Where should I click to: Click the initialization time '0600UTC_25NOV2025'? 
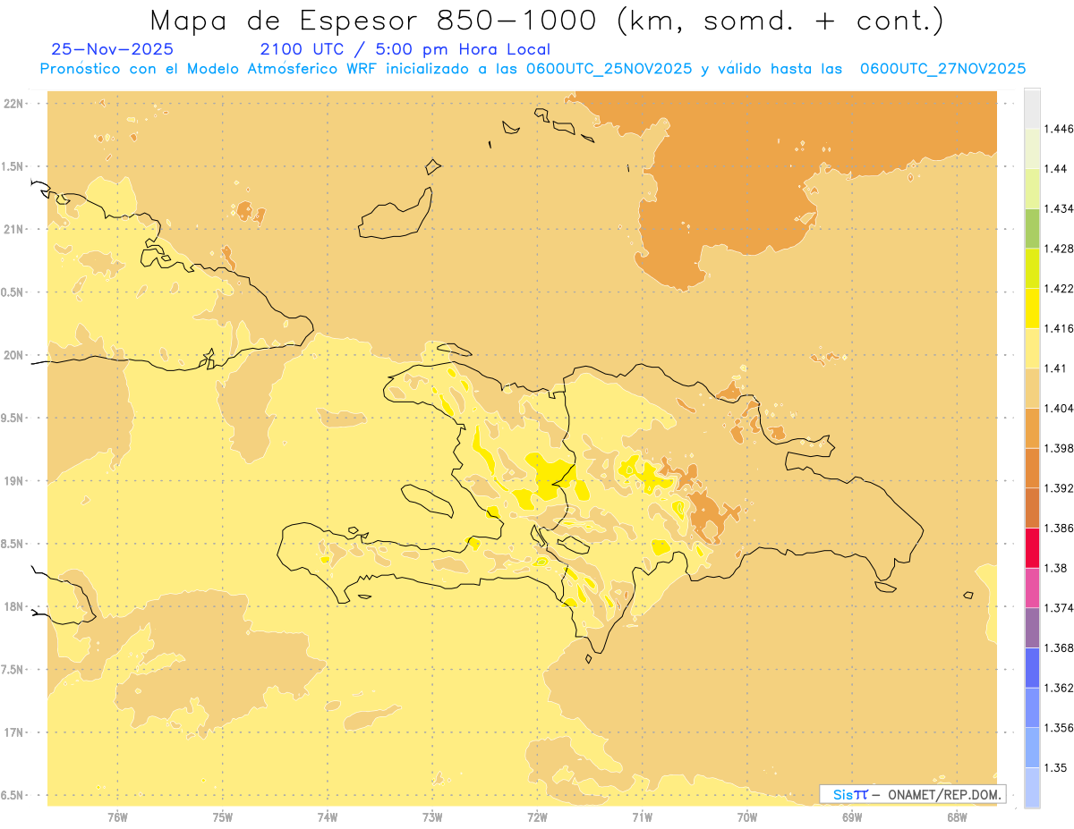point(609,69)
